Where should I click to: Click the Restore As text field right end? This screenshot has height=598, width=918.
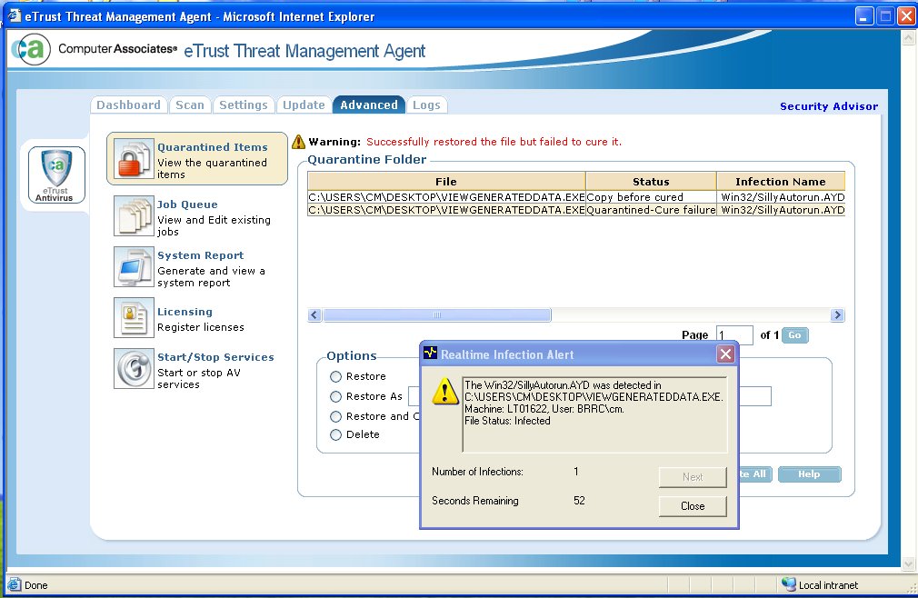pos(754,396)
